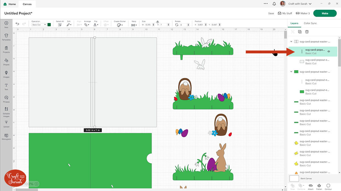This screenshot has height=191, width=341.
Task: Click the user profile avatar
Action: [x=282, y=4]
